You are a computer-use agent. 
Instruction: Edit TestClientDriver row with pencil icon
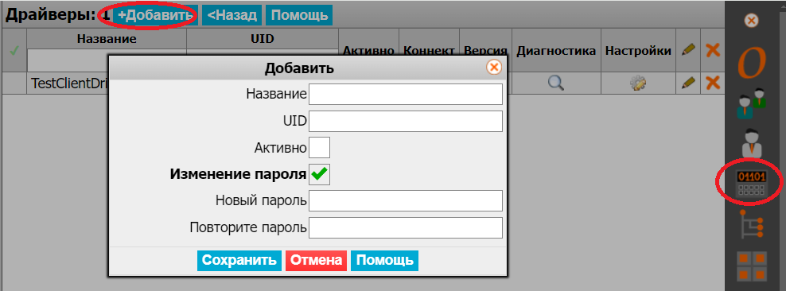click(x=687, y=83)
